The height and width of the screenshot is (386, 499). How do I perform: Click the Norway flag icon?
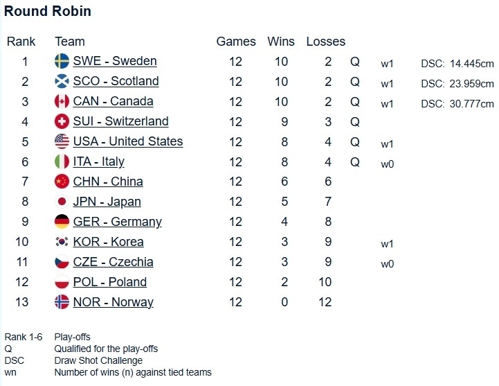62,302
